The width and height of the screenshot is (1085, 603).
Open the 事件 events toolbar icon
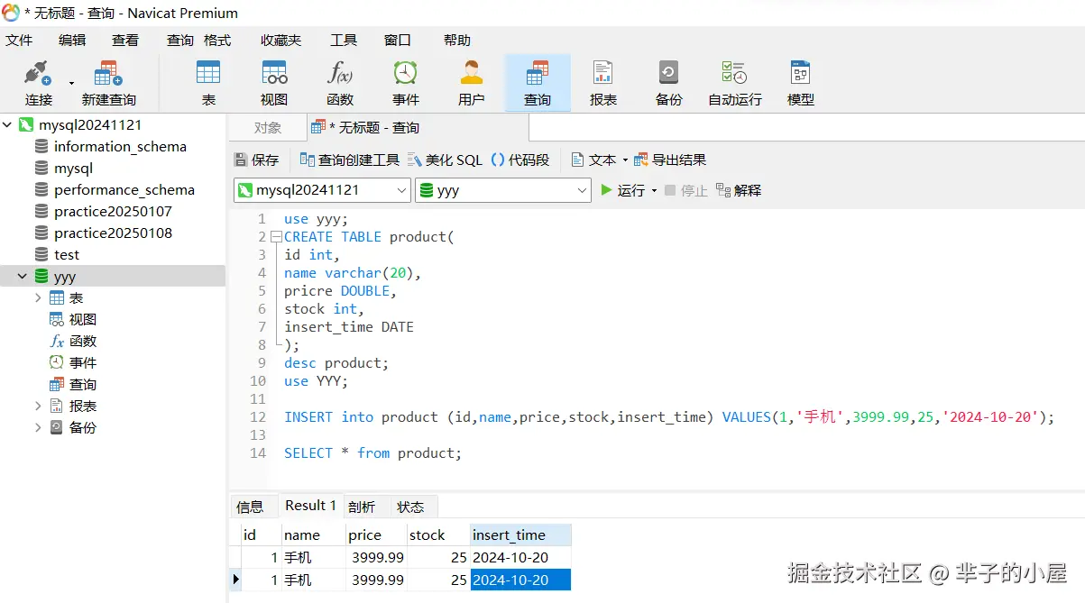click(406, 83)
